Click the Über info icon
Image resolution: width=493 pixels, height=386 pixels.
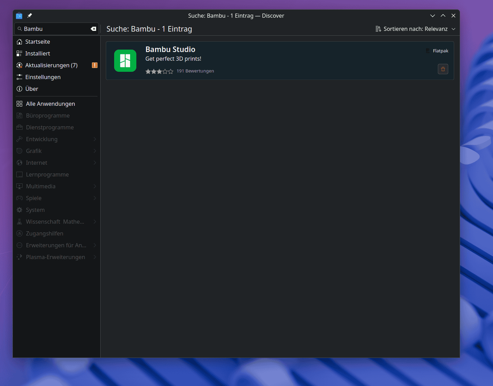point(19,89)
